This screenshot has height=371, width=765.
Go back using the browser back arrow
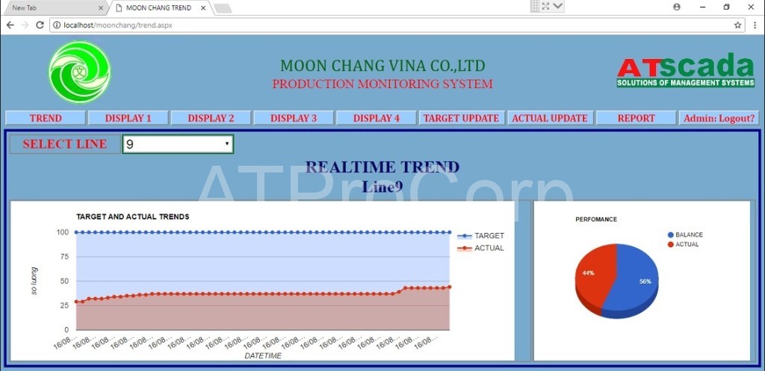pos(10,25)
